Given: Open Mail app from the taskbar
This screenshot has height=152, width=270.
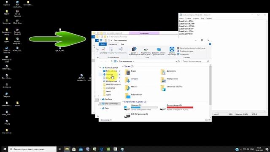Looking at the screenshot, I should [81, 149].
